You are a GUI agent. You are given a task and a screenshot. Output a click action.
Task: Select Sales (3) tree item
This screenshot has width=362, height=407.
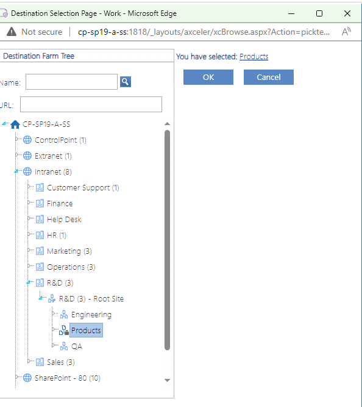[61, 362]
